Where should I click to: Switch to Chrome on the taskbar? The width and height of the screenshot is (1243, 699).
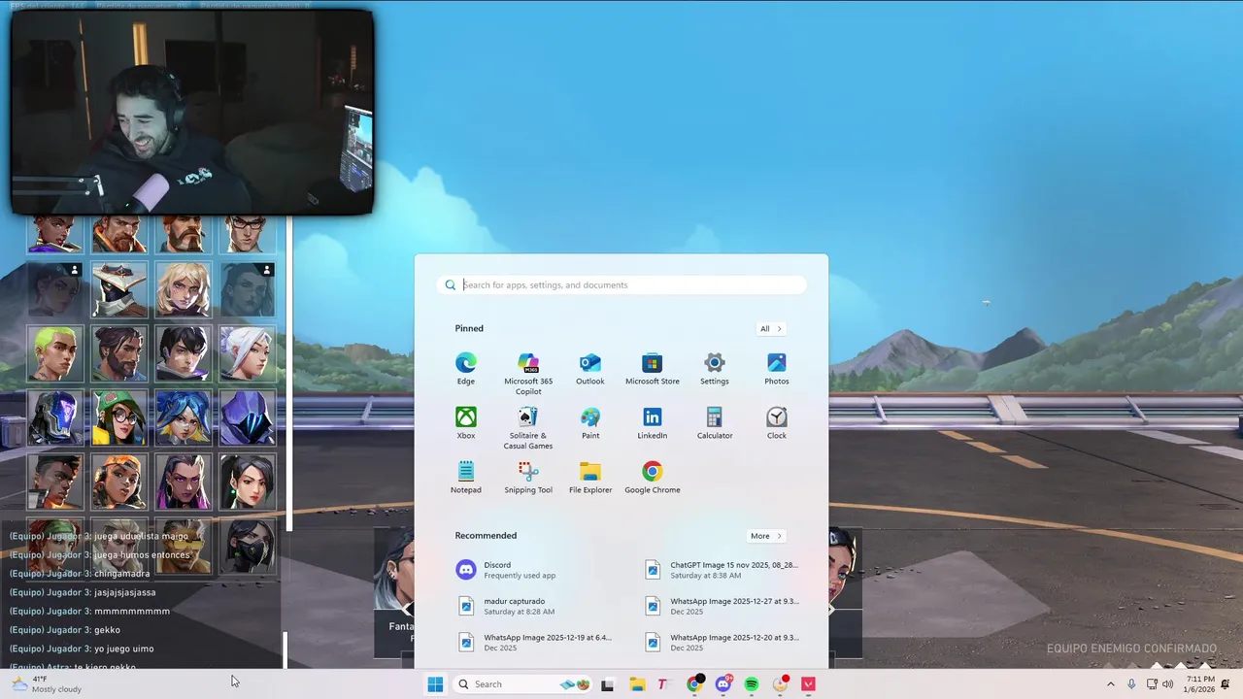point(694,684)
